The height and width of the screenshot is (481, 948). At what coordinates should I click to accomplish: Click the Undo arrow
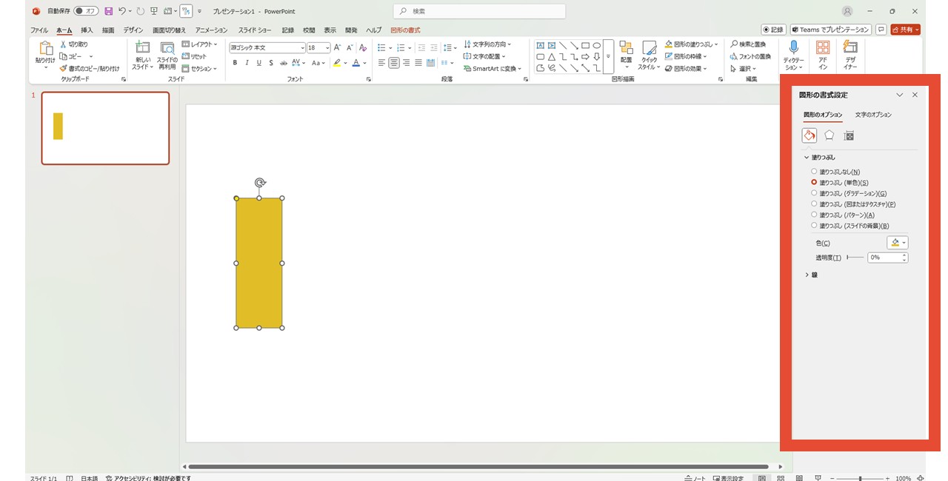point(122,11)
